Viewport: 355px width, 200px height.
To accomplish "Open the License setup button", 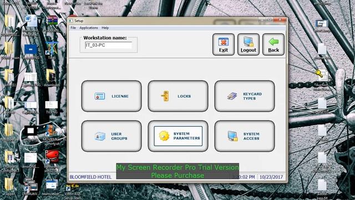I will pos(111,96).
